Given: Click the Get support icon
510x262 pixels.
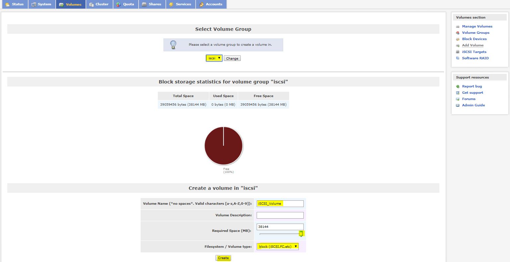Looking at the screenshot, I should [458, 93].
